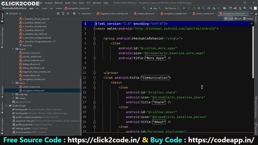Open the AVD Manager phone icon

point(240,8)
